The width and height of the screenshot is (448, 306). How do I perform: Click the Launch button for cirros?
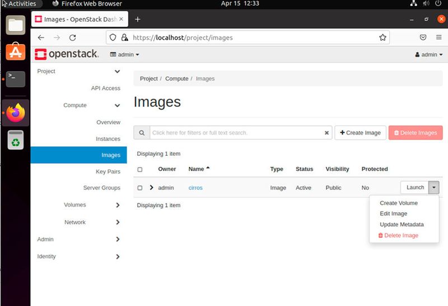[415, 188]
